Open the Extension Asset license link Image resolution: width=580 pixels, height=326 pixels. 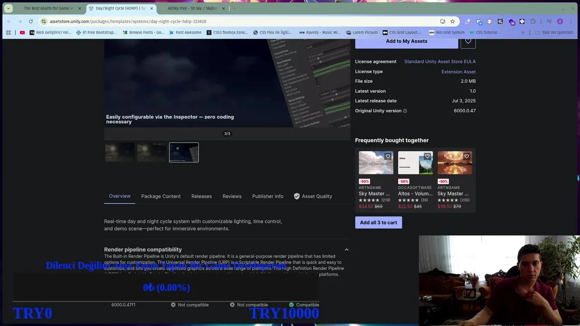coord(459,72)
